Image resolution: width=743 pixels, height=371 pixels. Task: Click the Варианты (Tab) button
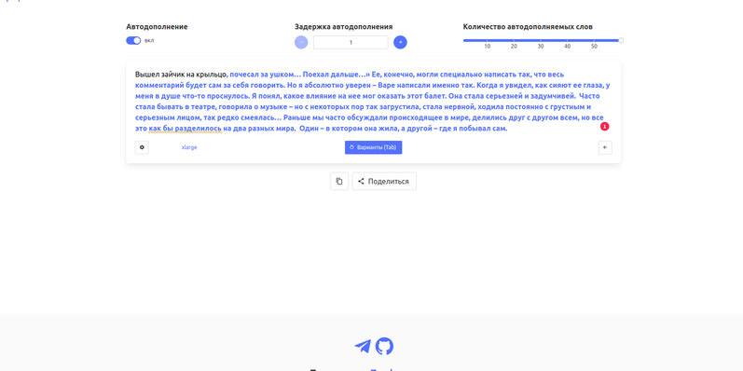374,147
